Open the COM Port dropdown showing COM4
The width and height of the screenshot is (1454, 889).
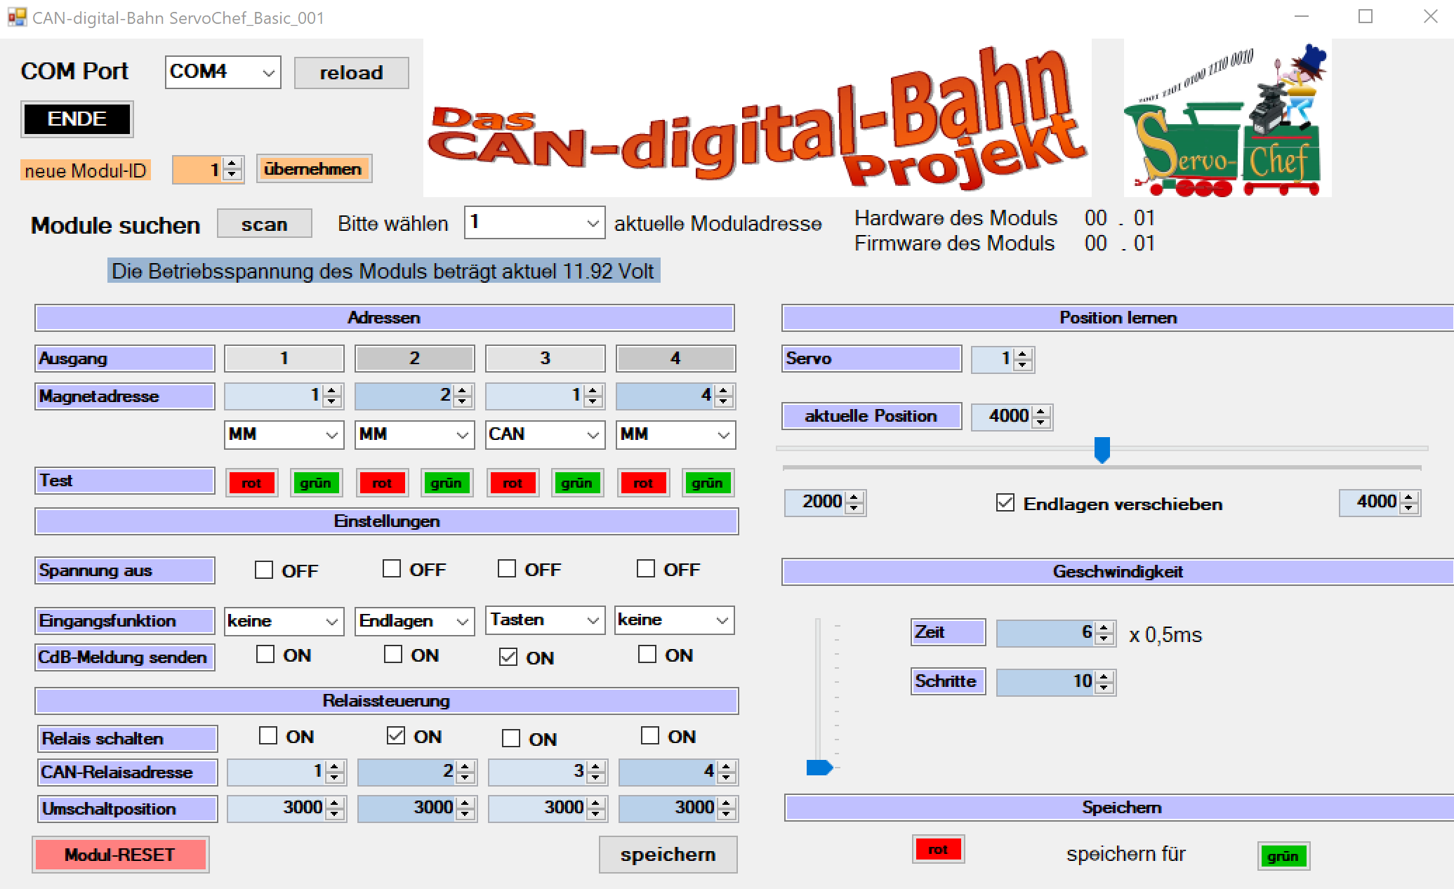click(223, 72)
